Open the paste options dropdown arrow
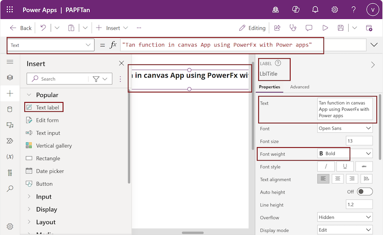 click(x=85, y=28)
